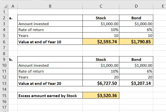Select Stock amount $1,000.00 in row 10

101,65
